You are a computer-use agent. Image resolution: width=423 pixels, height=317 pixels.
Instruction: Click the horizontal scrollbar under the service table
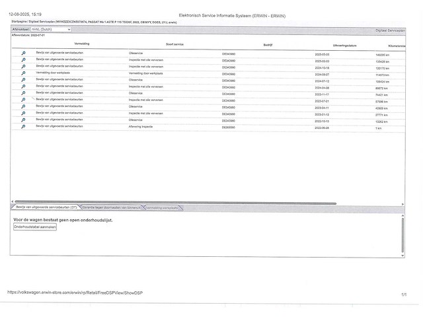point(198,201)
